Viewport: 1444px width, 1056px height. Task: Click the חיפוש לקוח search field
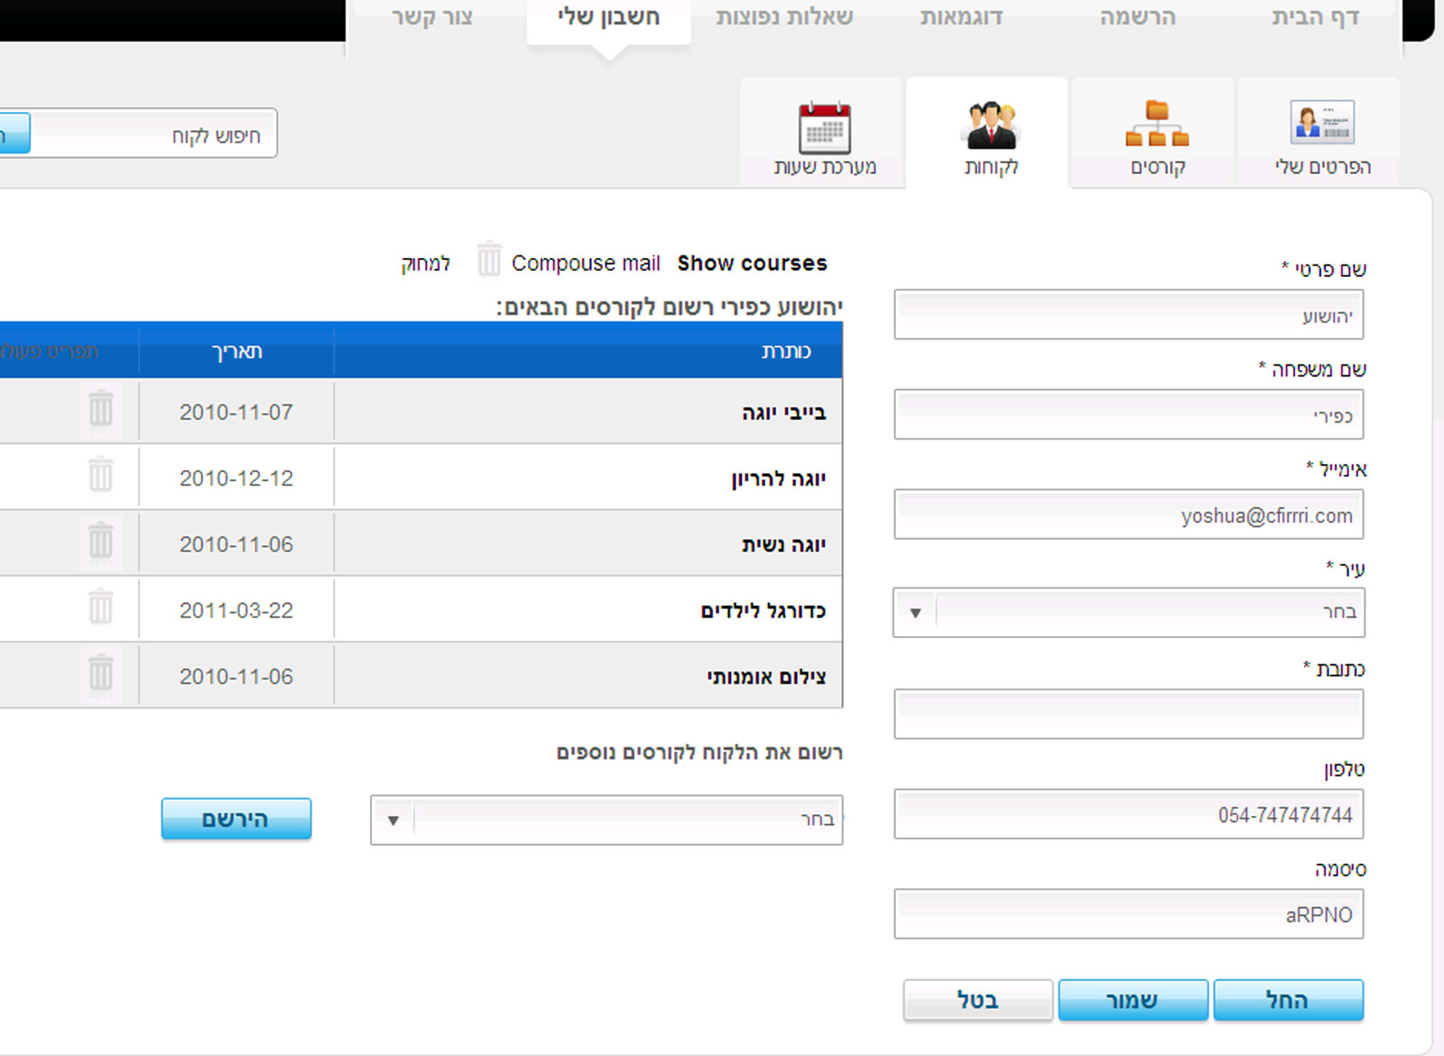pyautogui.click(x=153, y=134)
